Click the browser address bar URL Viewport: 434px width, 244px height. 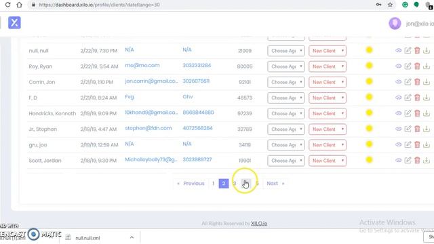click(100, 5)
